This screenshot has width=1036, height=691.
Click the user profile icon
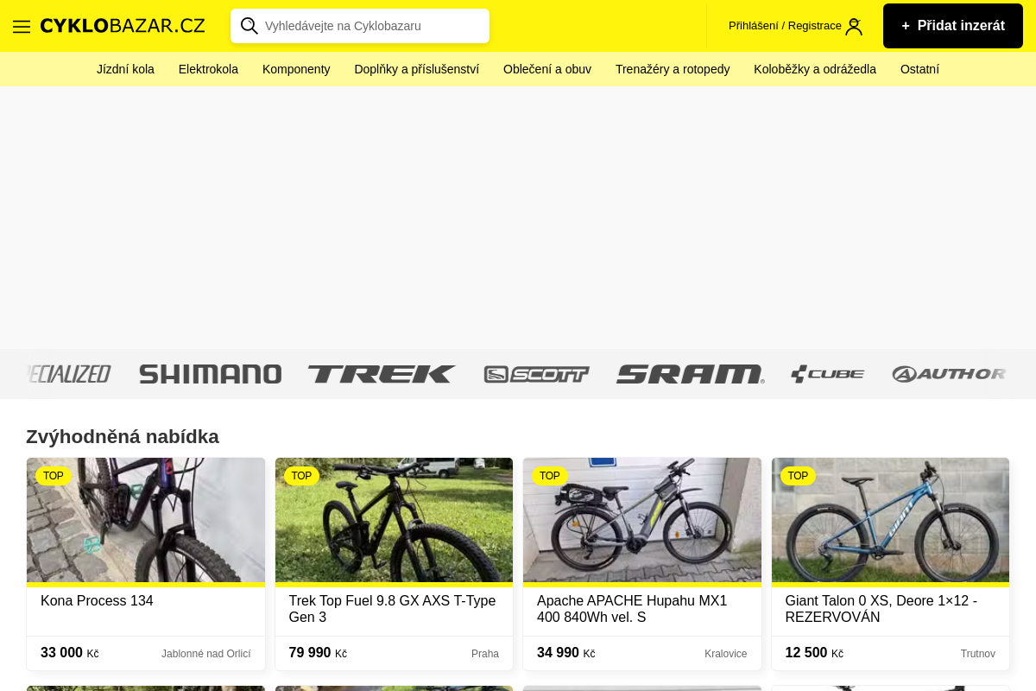[854, 26]
